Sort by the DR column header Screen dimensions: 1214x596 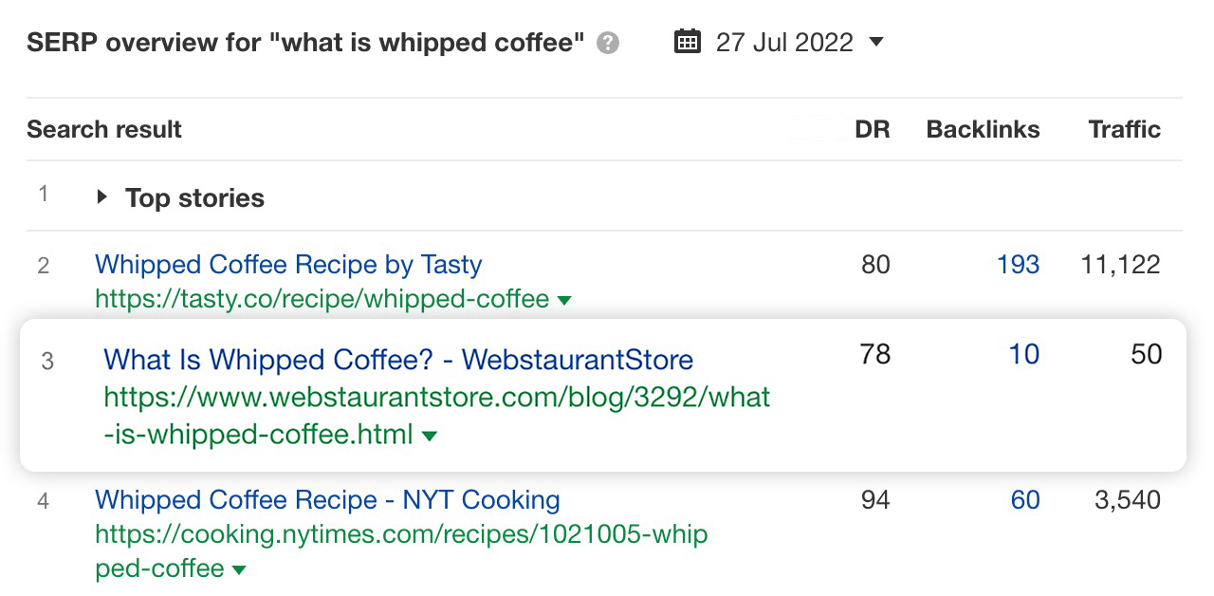pos(874,129)
